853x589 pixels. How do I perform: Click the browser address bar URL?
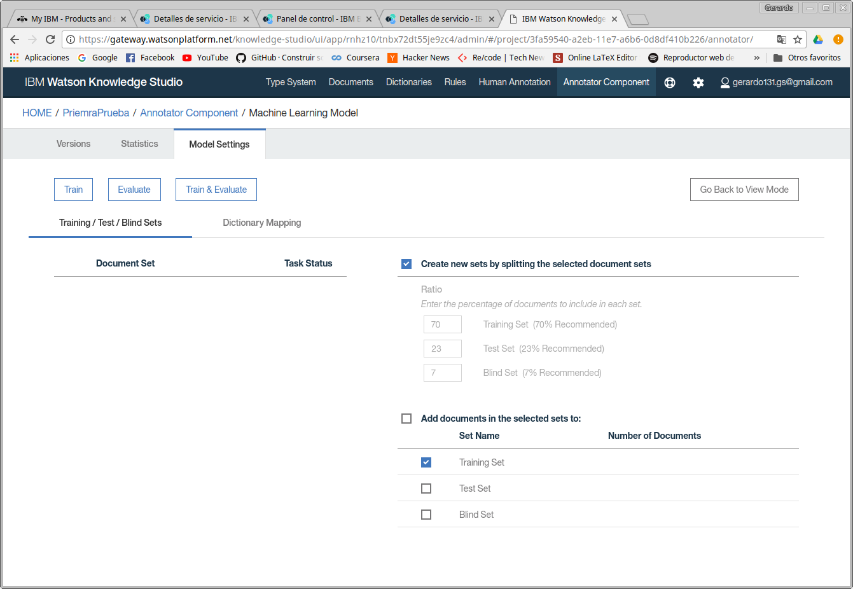[x=416, y=39]
